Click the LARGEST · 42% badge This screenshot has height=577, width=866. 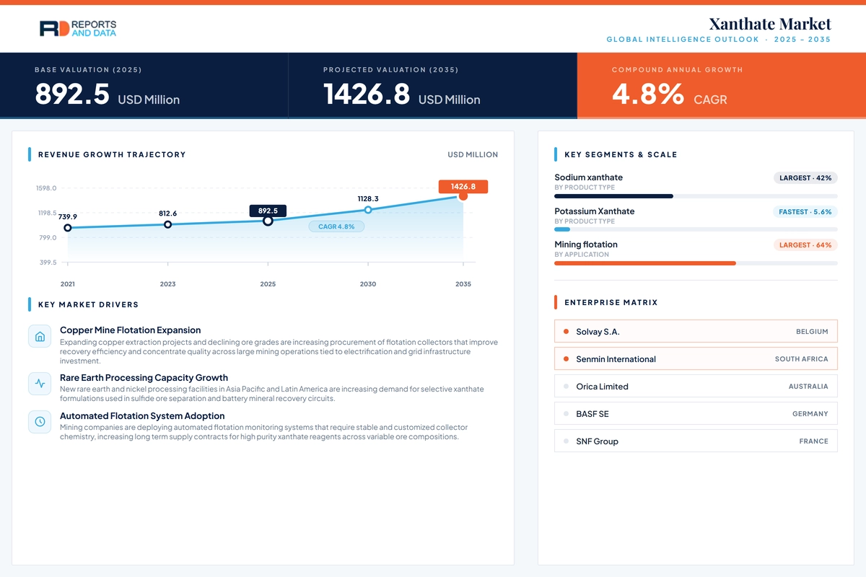point(805,177)
